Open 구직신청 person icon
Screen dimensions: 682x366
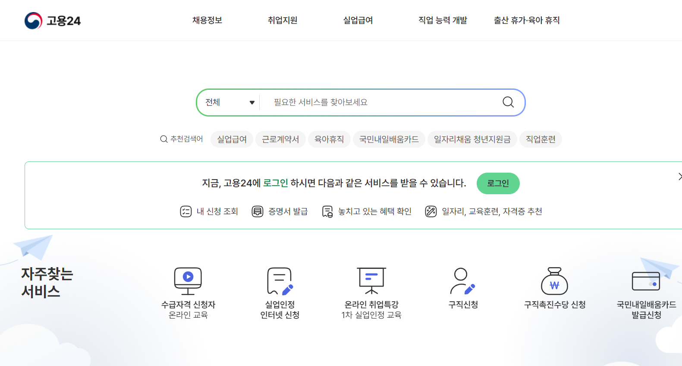tap(463, 281)
